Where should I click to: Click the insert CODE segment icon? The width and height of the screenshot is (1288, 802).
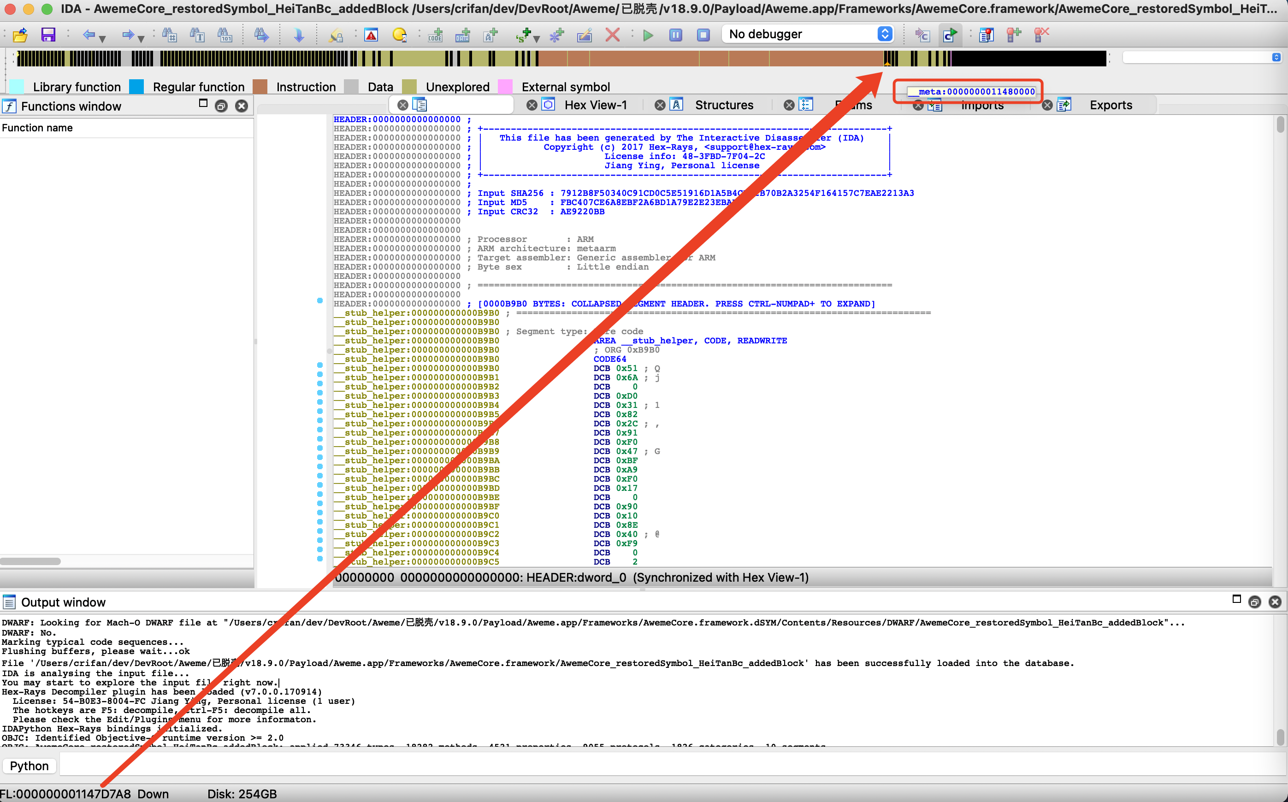click(x=436, y=35)
